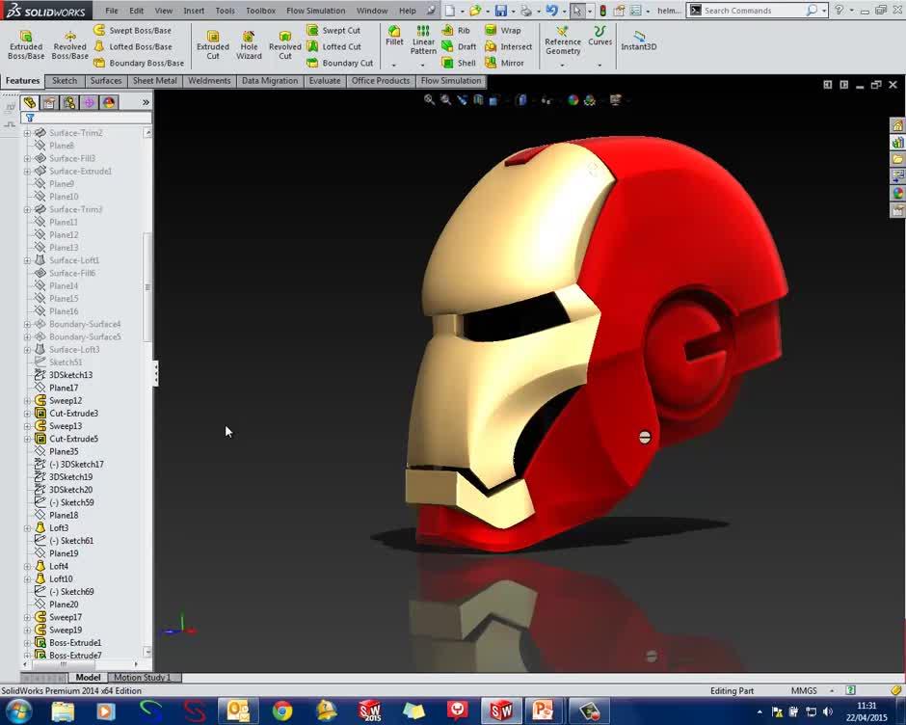
Task: Open the Flow Simulation menu
Action: (x=316, y=11)
